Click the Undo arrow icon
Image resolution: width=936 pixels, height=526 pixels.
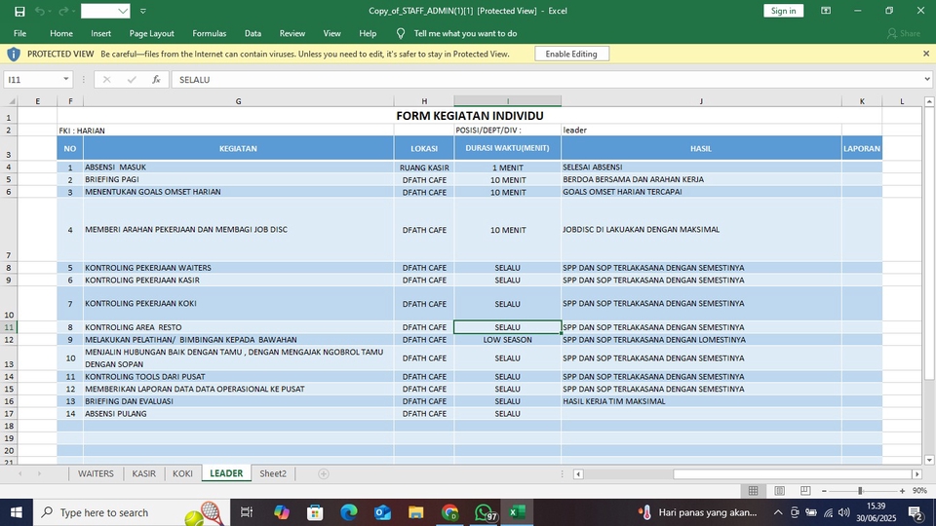click(39, 12)
